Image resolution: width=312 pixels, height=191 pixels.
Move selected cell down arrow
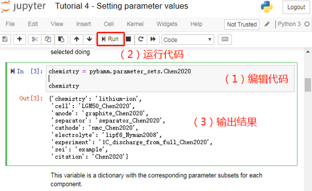89,39
